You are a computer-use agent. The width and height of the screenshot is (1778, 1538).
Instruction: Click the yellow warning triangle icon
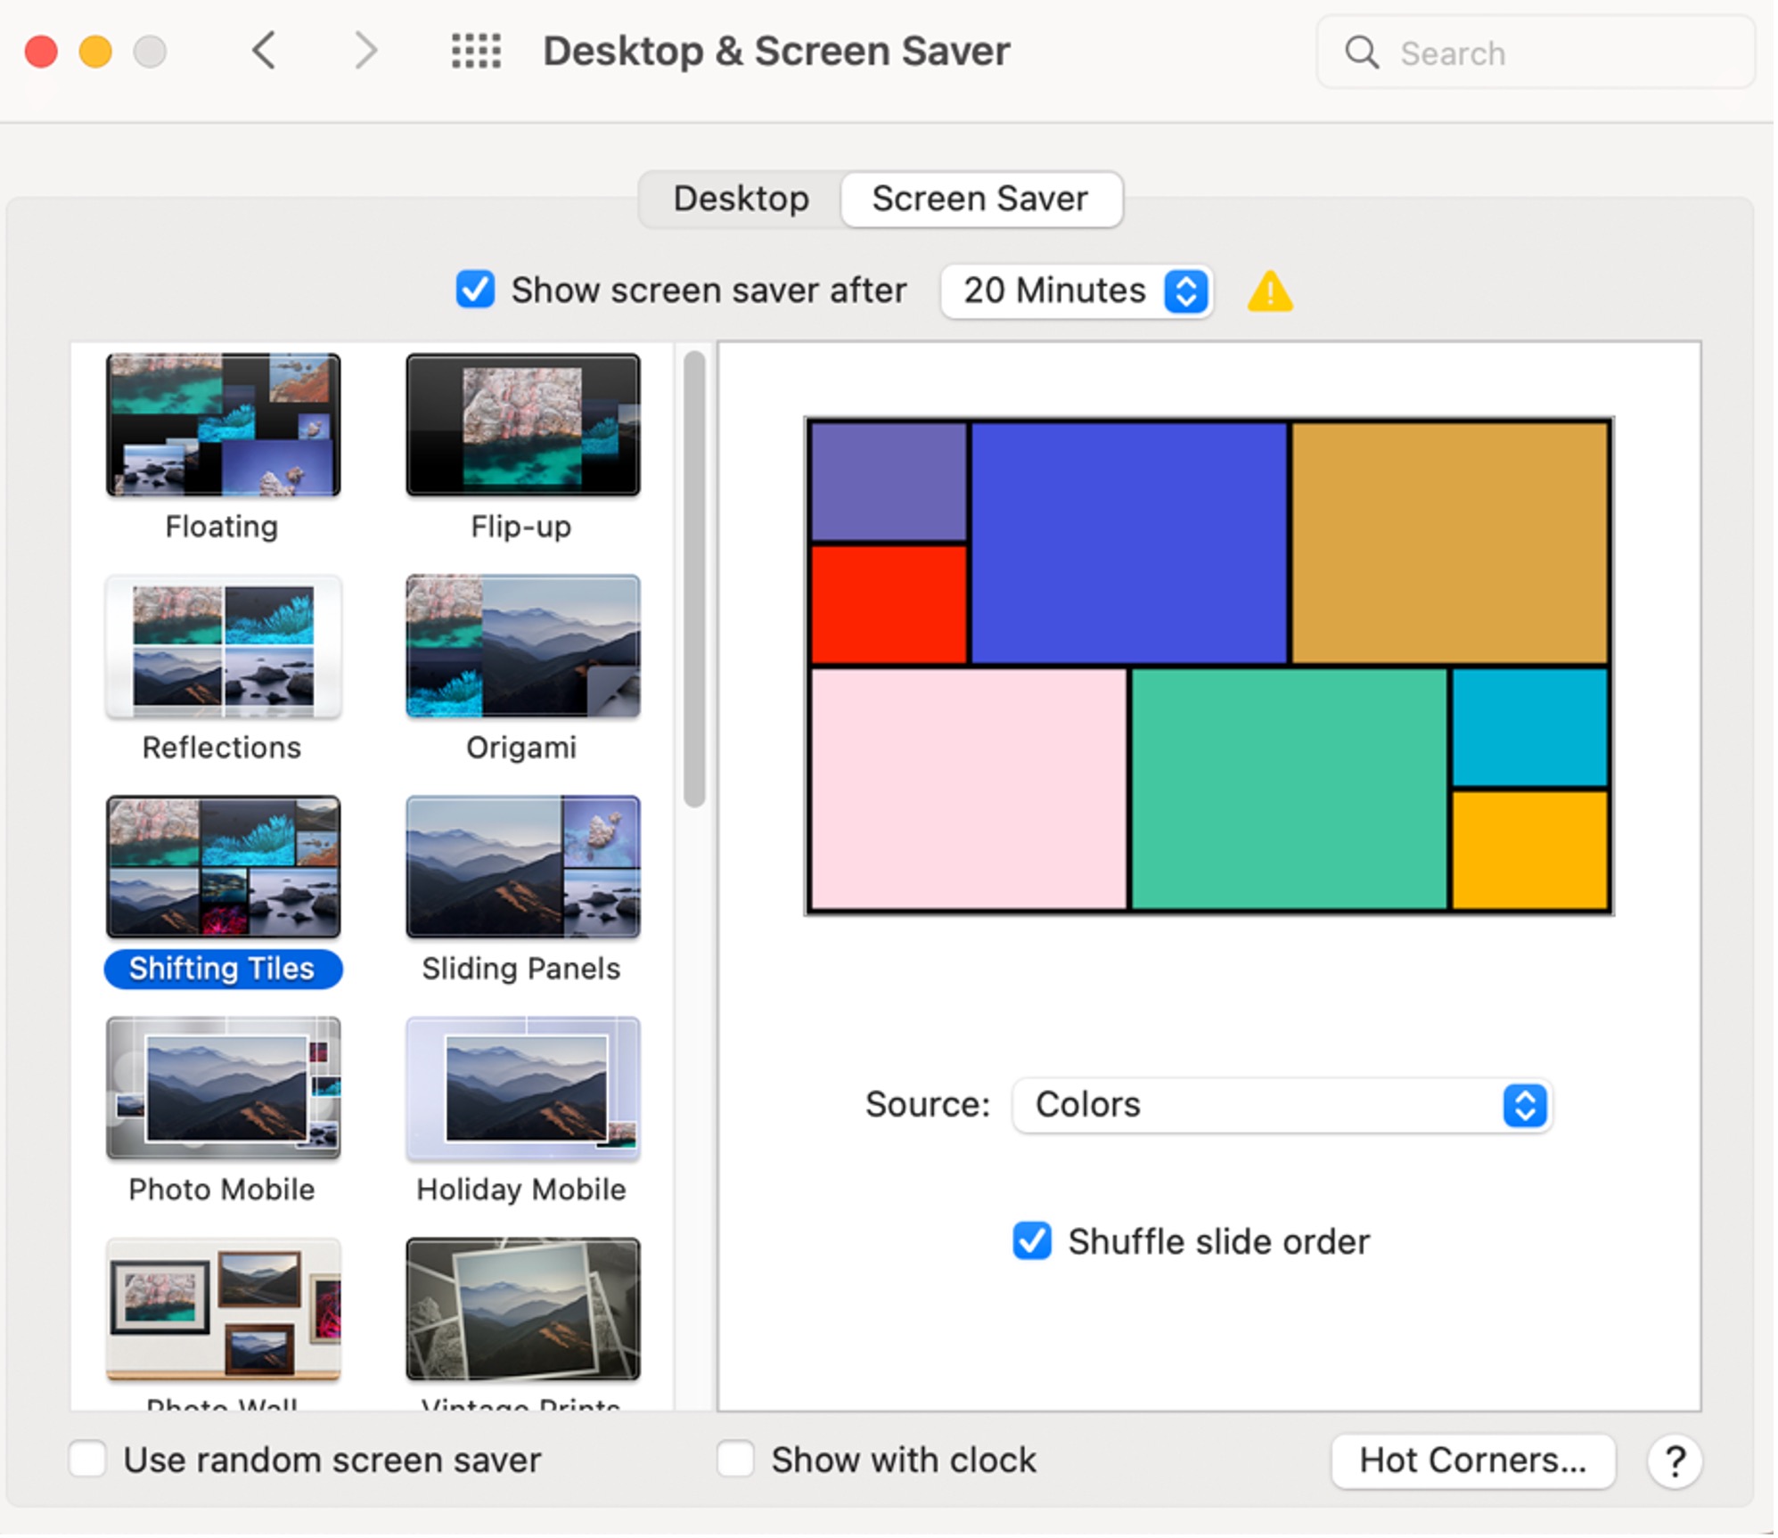1271,291
